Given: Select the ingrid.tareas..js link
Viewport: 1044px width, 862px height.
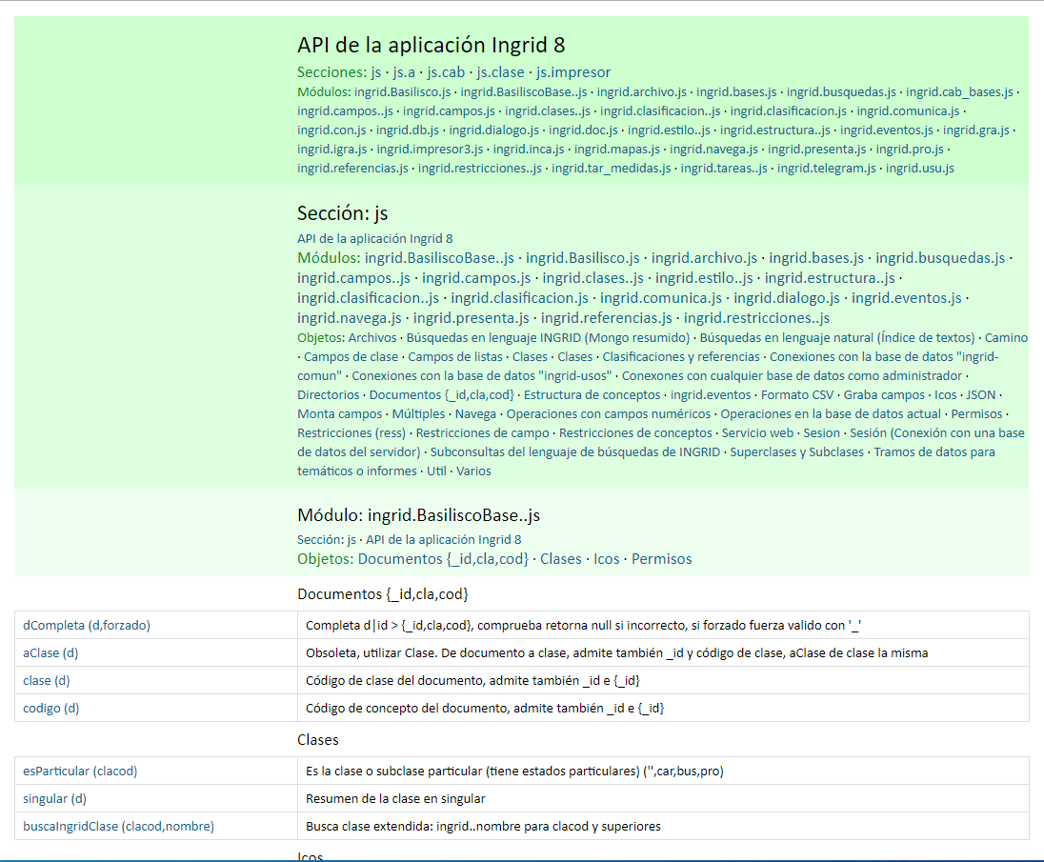Looking at the screenshot, I should tap(724, 169).
